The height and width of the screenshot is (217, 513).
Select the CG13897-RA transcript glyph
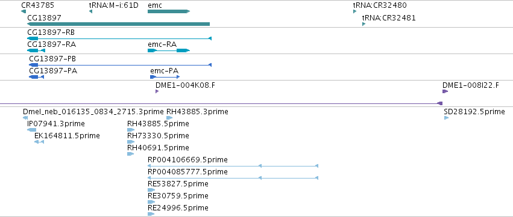click(x=36, y=50)
